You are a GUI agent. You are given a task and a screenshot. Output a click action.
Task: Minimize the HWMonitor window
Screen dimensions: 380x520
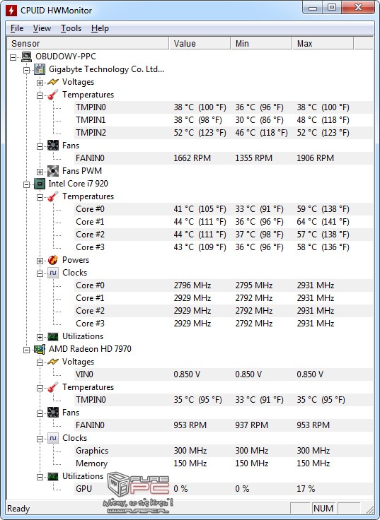click(x=313, y=8)
